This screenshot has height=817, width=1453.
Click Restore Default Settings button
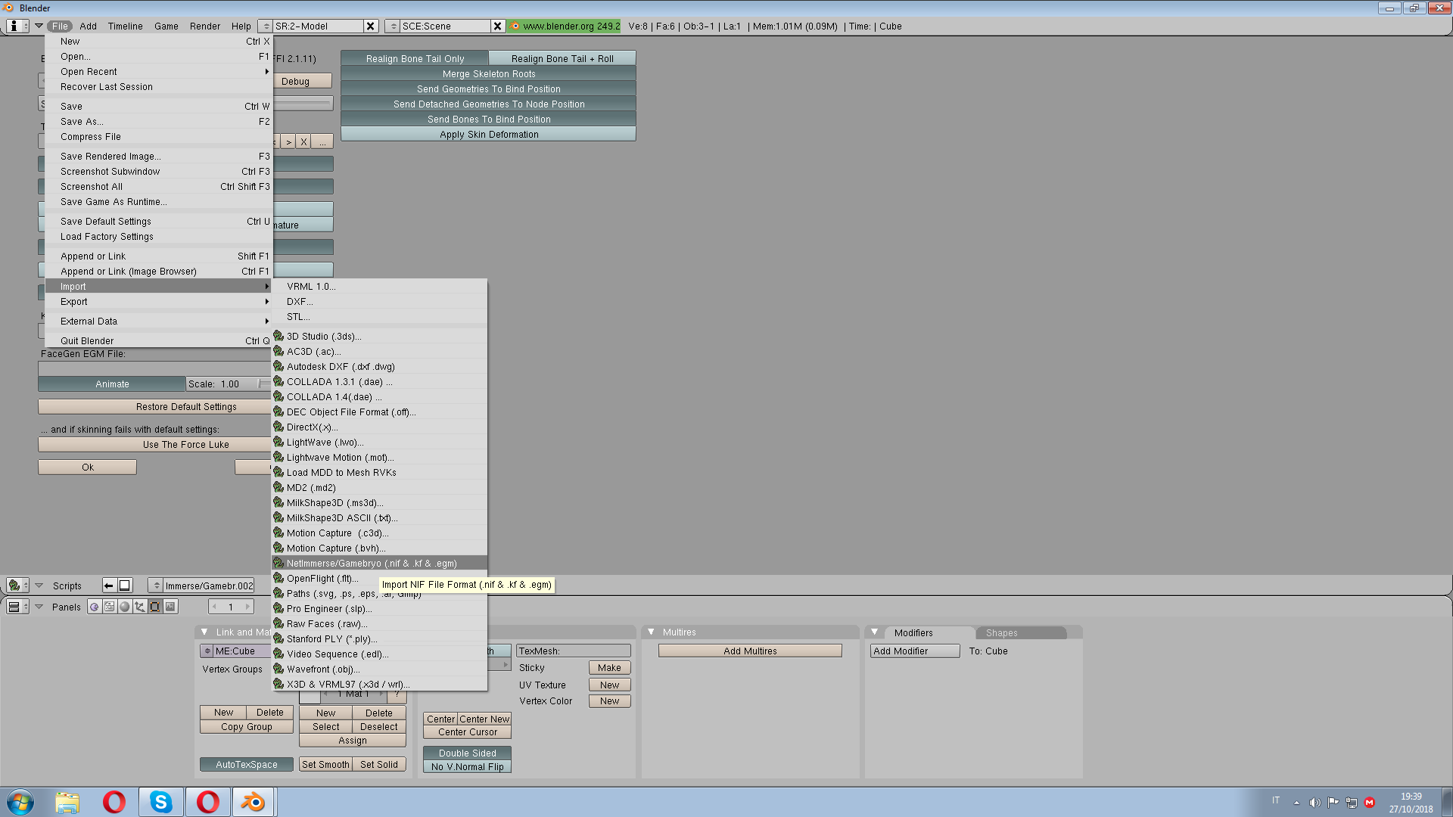154,406
